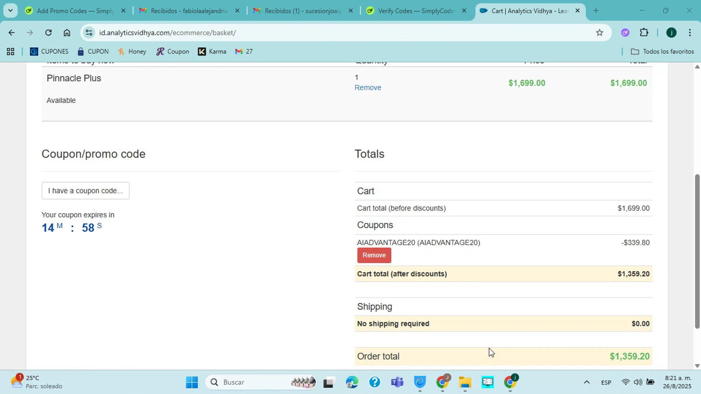
Task: Click the address bar URL
Action: [167, 33]
